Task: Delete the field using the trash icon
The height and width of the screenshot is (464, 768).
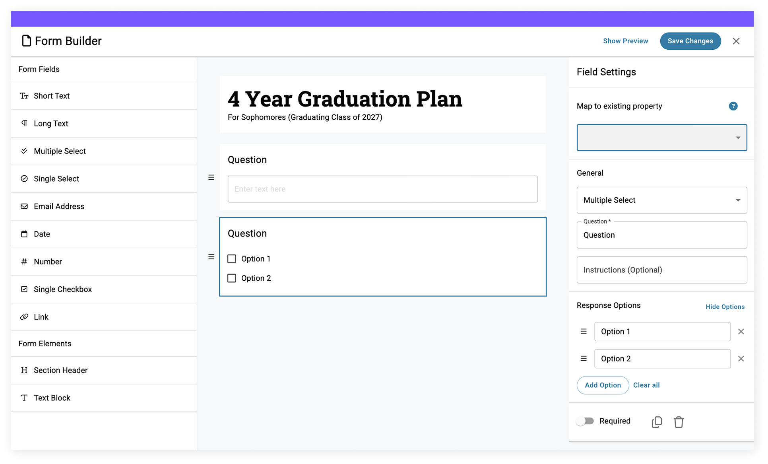Action: [x=679, y=422]
